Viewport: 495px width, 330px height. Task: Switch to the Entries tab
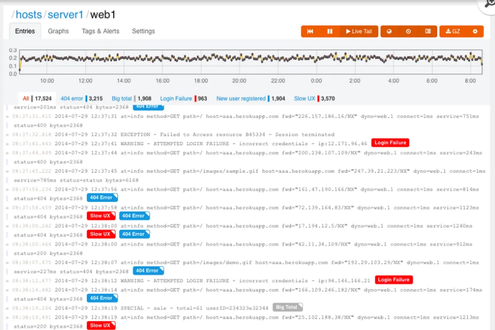(25, 31)
